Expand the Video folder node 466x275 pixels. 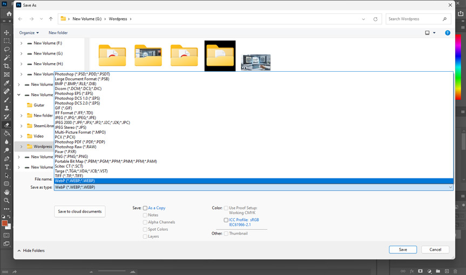point(21,136)
